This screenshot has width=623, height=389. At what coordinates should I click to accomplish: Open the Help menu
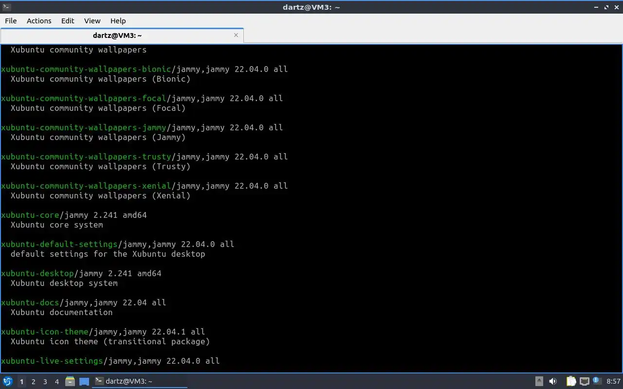(x=118, y=21)
